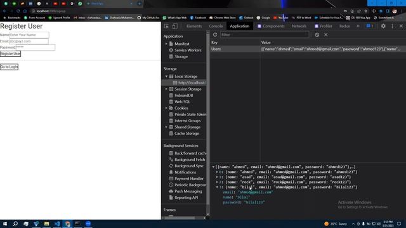Screen dimensions: 406x228
Task: Open the My Github Acc bookmark
Action: tap(148, 18)
